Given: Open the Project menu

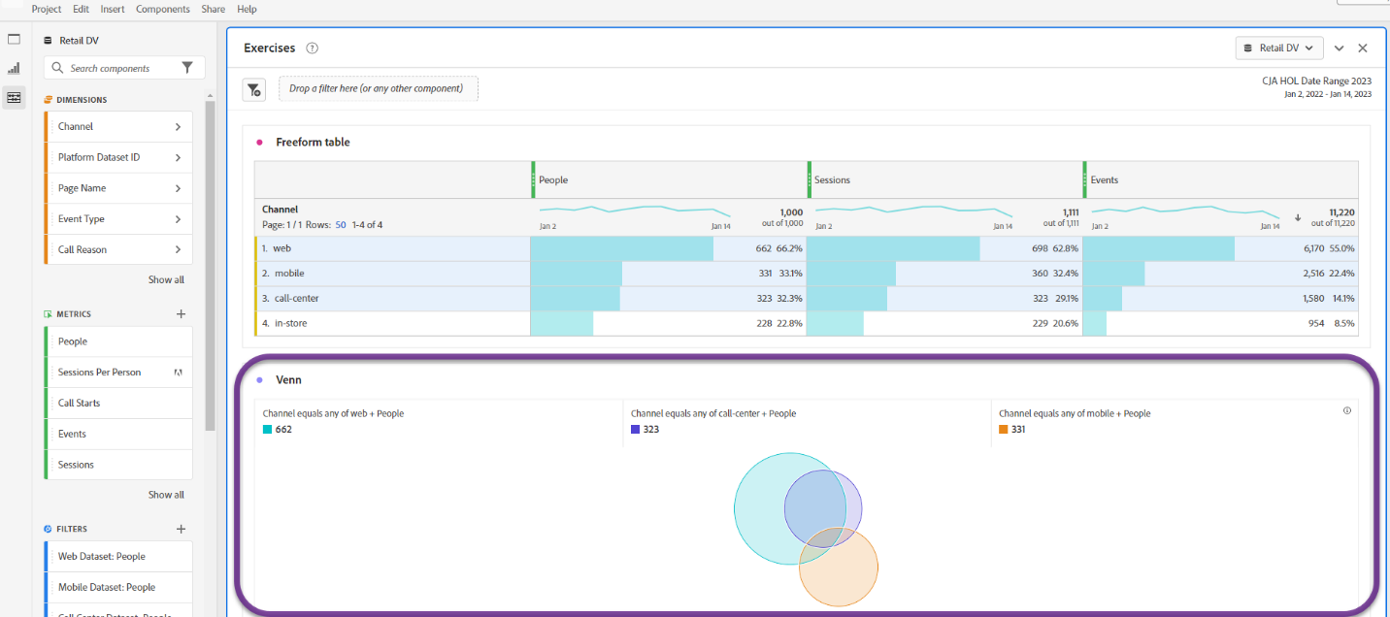Looking at the screenshot, I should tap(47, 9).
